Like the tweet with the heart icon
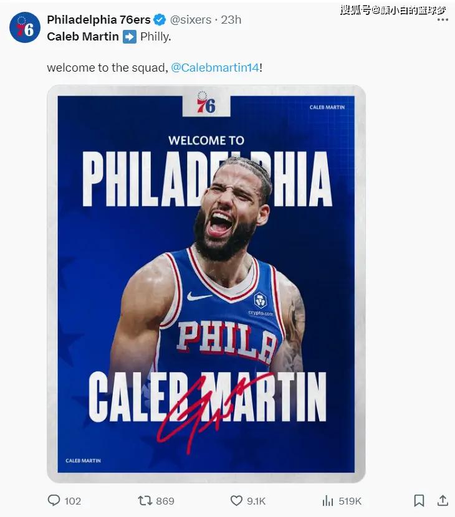The image size is (455, 517). click(x=236, y=501)
